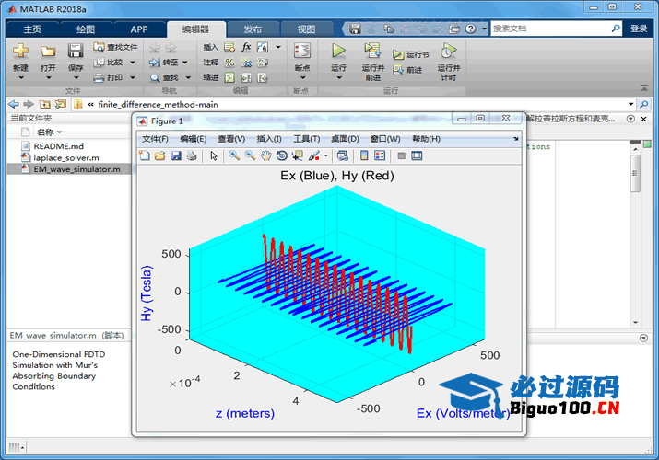This screenshot has width=659, height=460.
Task: Click the Advance (前进) button
Action: [x=407, y=70]
